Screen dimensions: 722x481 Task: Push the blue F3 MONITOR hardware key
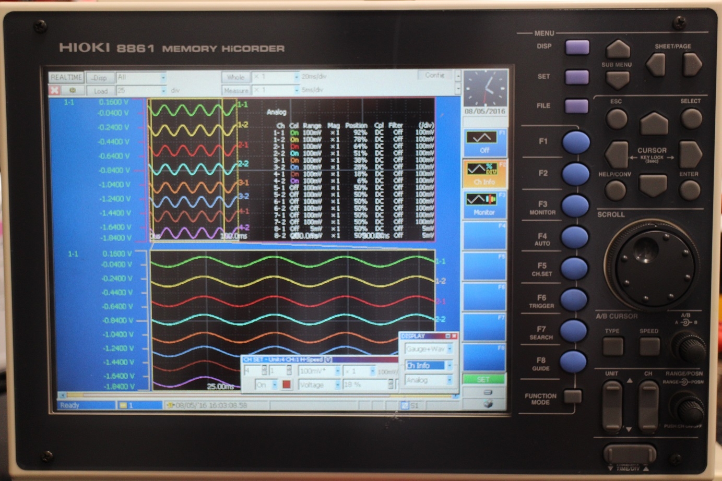tap(575, 206)
